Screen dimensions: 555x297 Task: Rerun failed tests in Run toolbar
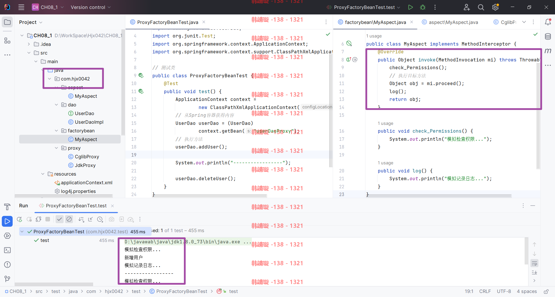pos(29,219)
